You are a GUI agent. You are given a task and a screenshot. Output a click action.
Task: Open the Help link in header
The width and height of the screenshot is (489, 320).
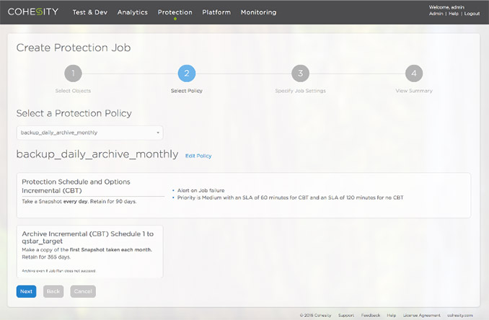pos(453,14)
